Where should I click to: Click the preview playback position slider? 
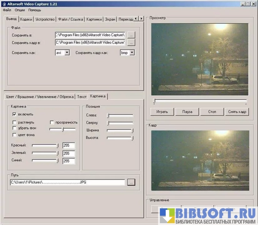click(x=200, y=101)
